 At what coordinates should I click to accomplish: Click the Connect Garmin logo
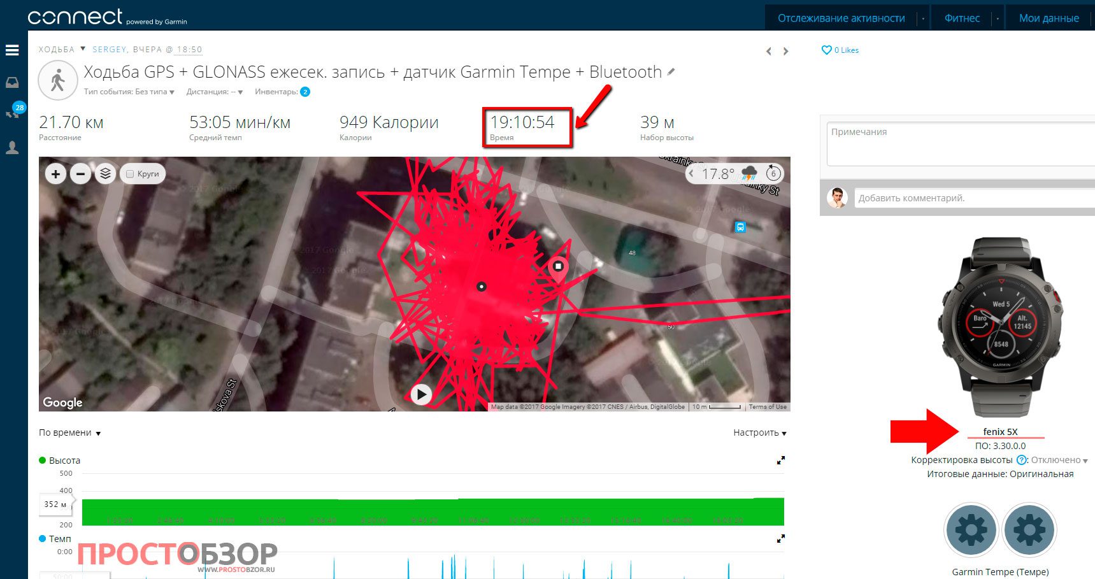click(107, 17)
